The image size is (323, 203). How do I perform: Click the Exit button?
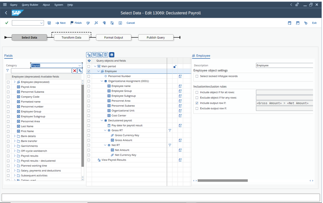314,23
